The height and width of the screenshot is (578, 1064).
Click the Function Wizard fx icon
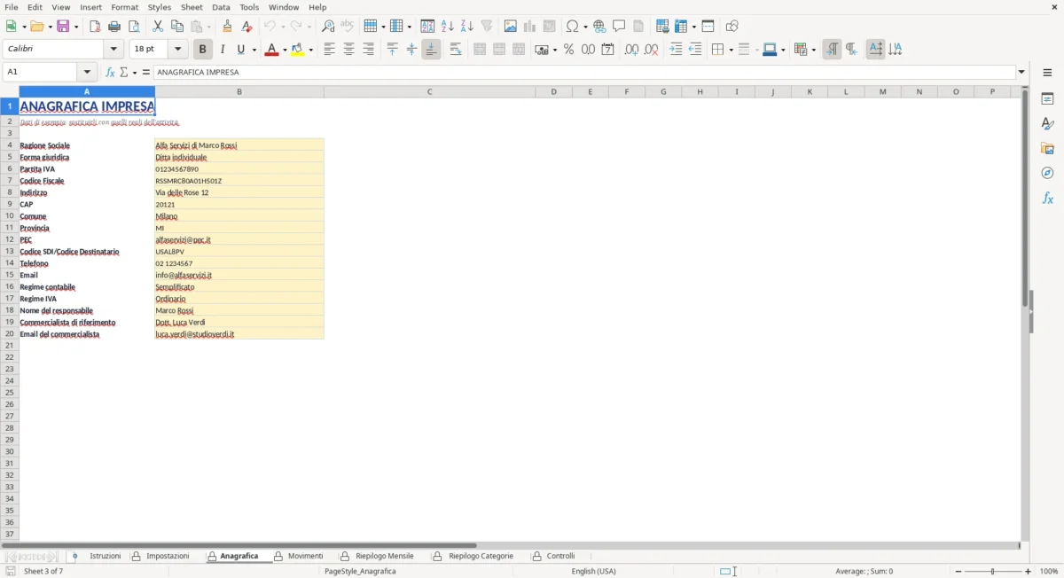click(110, 72)
